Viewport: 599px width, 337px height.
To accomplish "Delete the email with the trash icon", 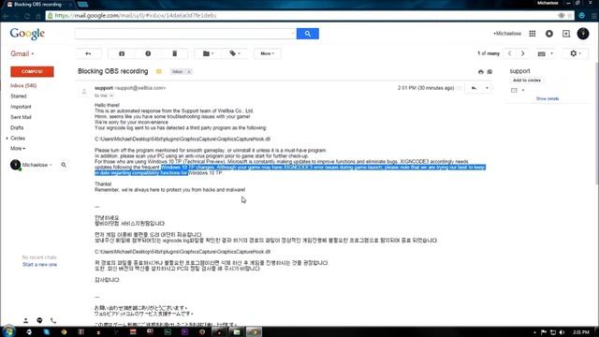I will pos(175,53).
